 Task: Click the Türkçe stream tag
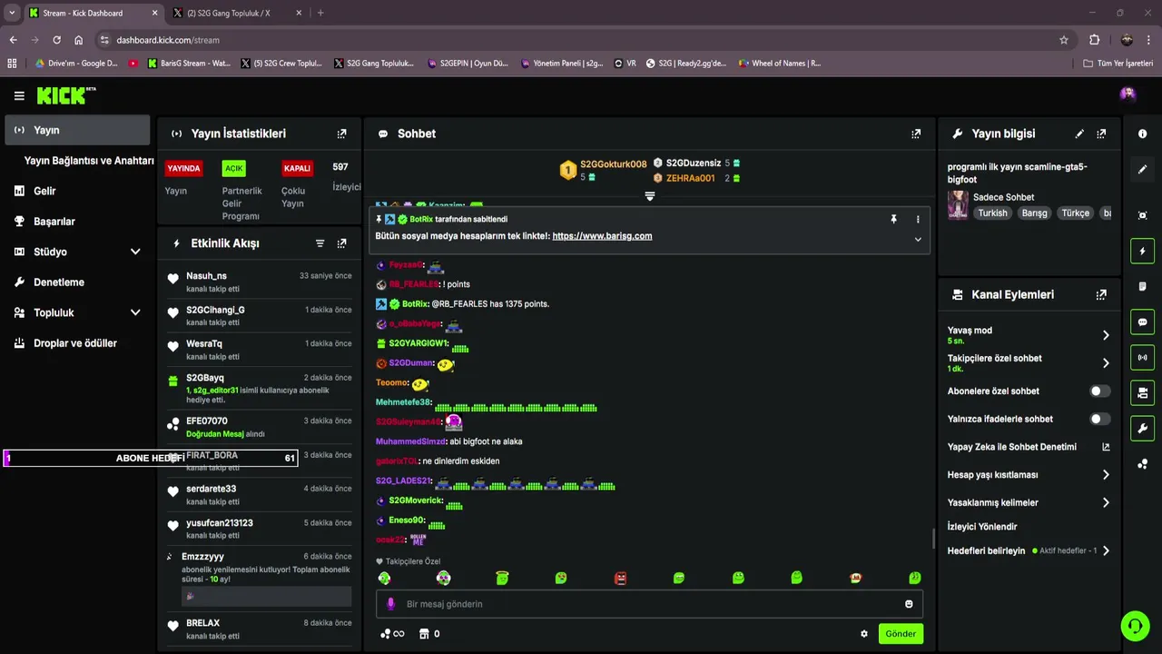[1075, 213]
